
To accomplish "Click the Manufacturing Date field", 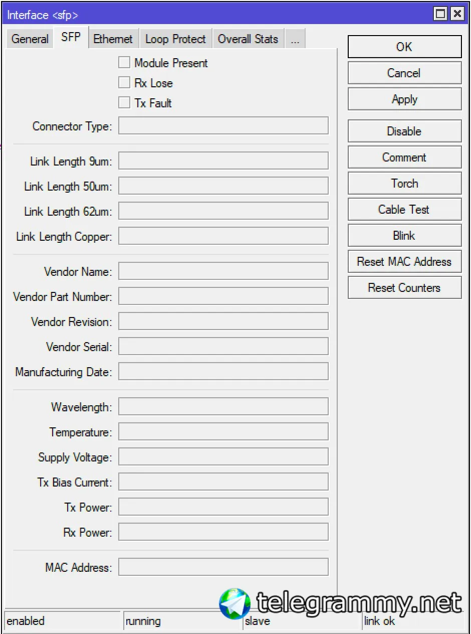I will click(x=223, y=372).
